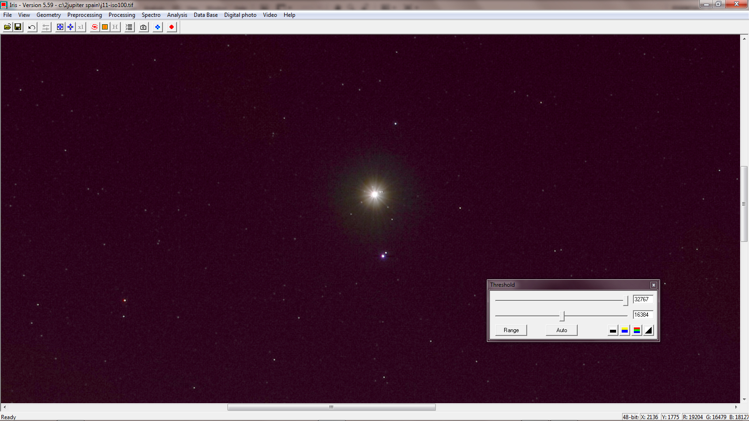This screenshot has width=749, height=421.
Task: Click the blue arrows zoom-in icon
Action: coord(70,27)
